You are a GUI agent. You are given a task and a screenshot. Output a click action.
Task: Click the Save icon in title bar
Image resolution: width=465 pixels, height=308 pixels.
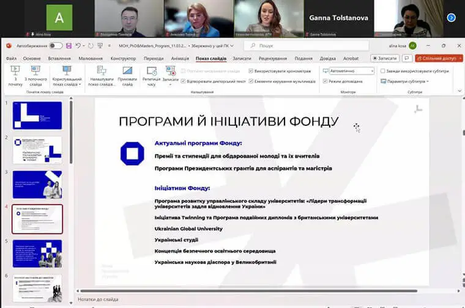69,46
